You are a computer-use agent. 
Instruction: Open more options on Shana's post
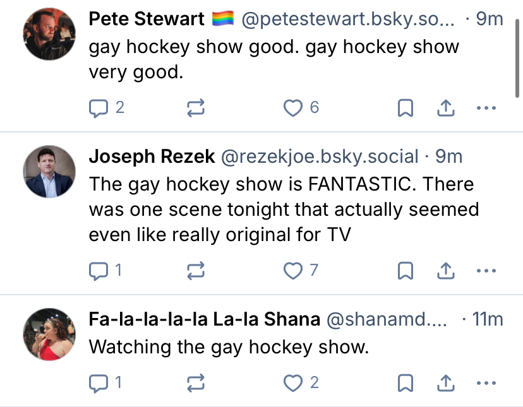click(x=486, y=382)
